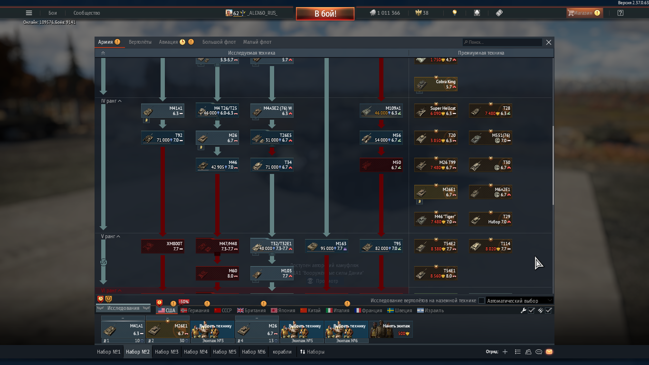
Task: Click Нанять экипаж slot for 500
Action: (391, 329)
